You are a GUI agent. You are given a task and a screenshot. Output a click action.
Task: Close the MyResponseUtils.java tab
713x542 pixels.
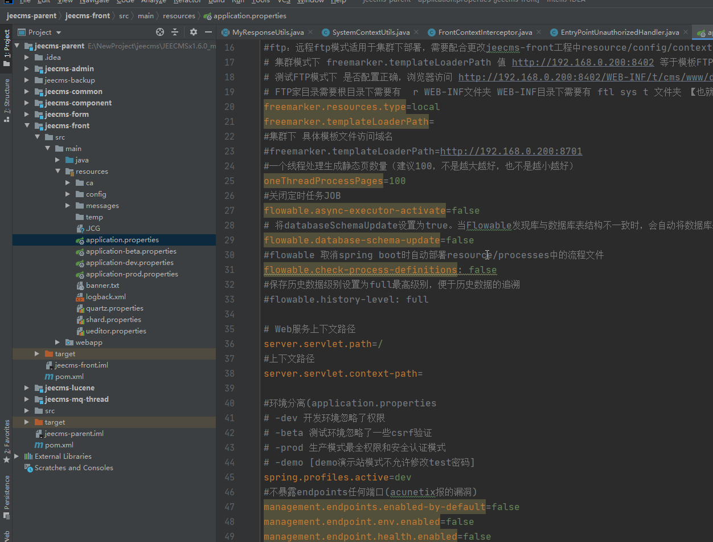pyautogui.click(x=312, y=32)
